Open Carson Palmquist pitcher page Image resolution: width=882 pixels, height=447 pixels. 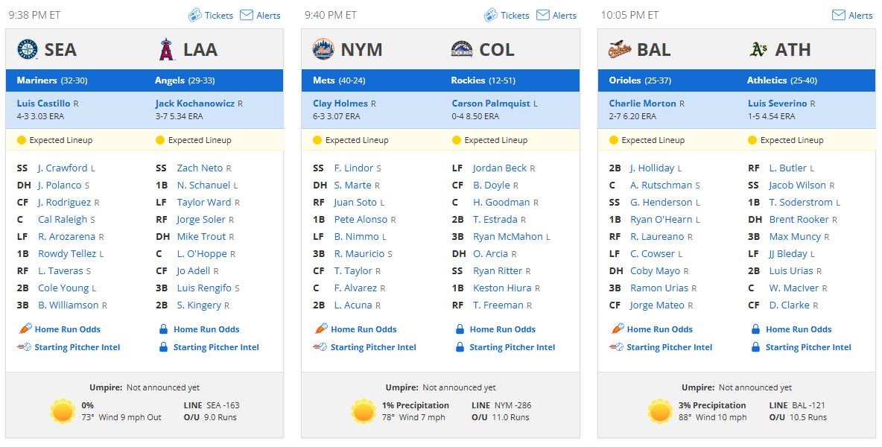pyautogui.click(x=491, y=104)
